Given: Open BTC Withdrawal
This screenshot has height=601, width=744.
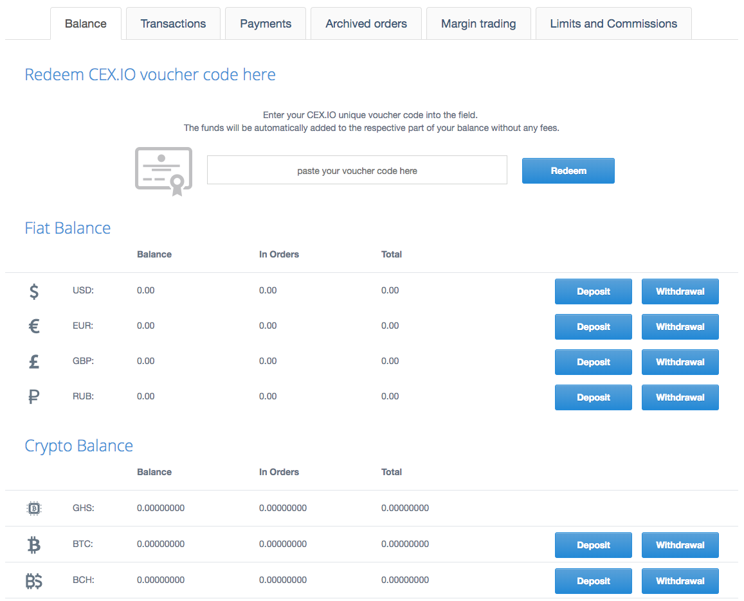Looking at the screenshot, I should pos(680,545).
